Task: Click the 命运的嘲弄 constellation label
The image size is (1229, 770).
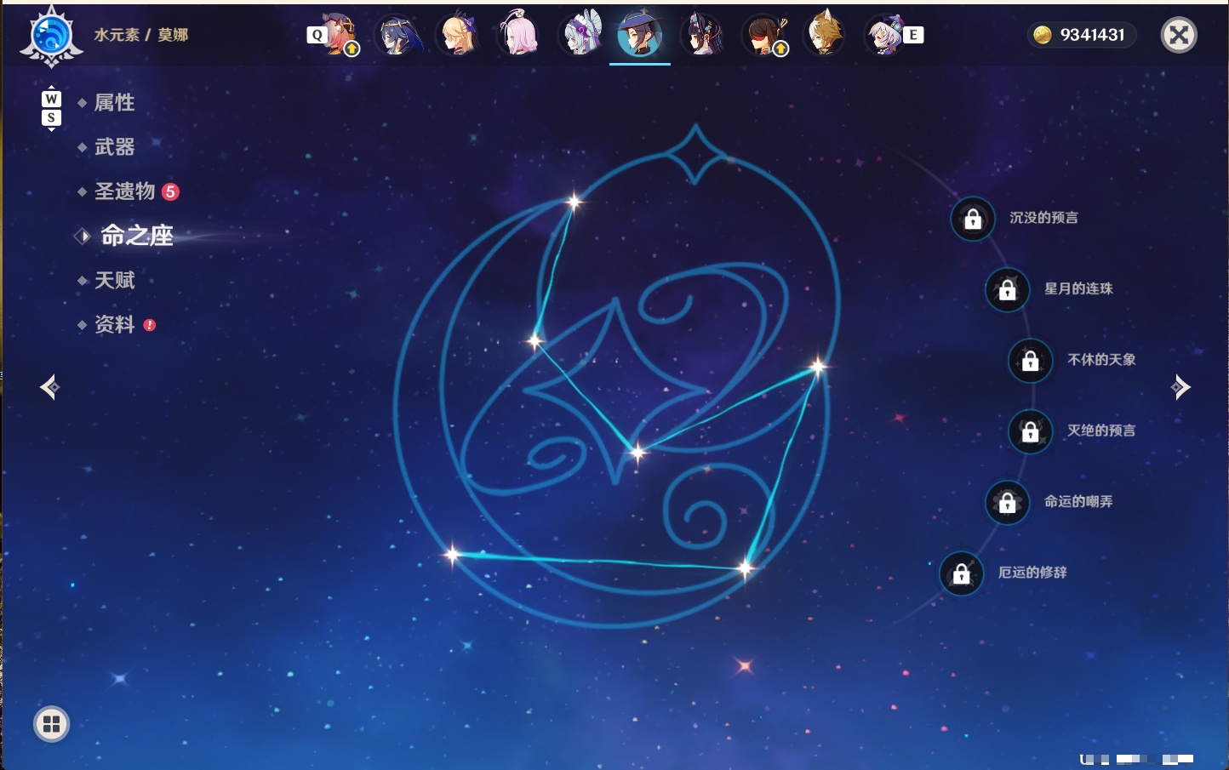Action: [x=1078, y=501]
